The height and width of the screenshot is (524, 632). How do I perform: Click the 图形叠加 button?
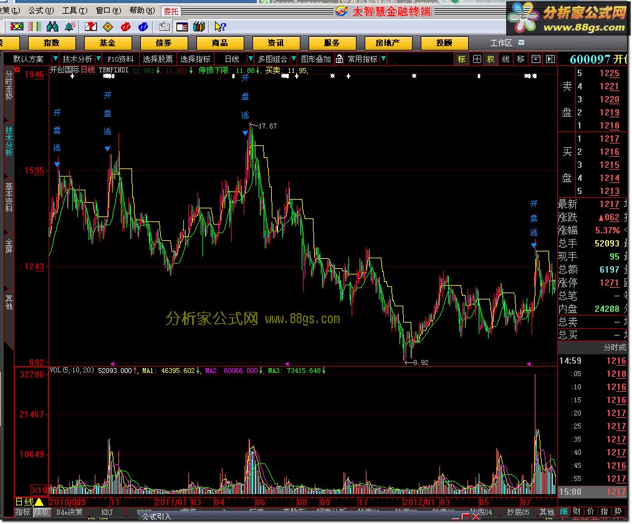pyautogui.click(x=315, y=59)
